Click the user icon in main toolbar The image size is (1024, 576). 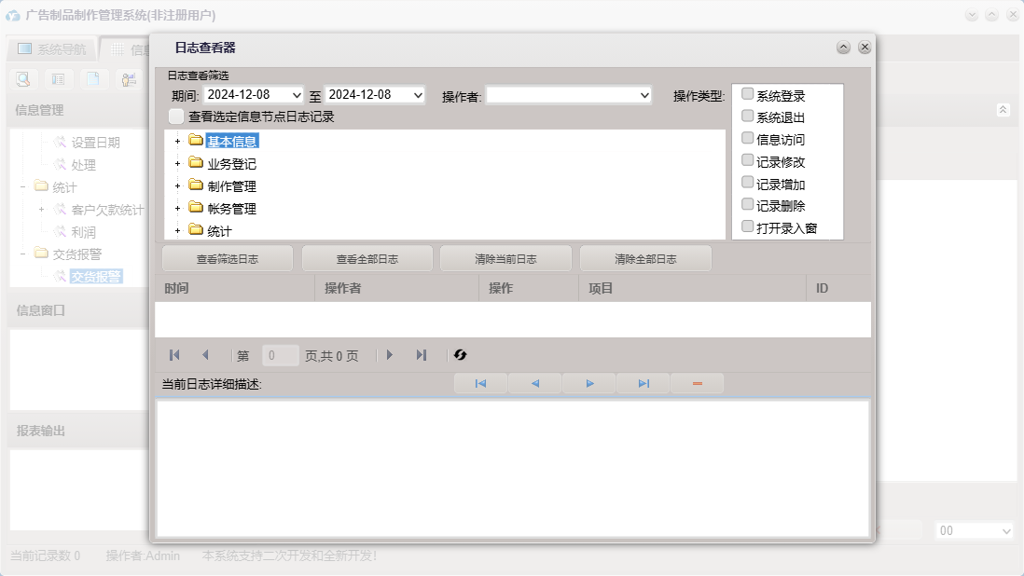click(129, 79)
